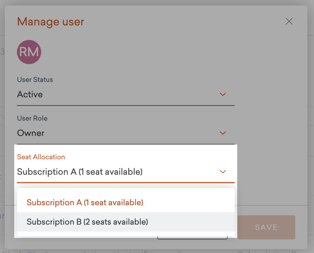Click the Seat Allocation field label

pyautogui.click(x=41, y=157)
